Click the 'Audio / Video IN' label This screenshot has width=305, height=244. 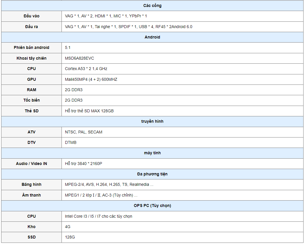tap(31, 164)
